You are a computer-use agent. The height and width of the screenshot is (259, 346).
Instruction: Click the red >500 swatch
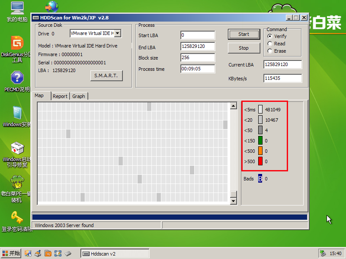click(x=260, y=161)
